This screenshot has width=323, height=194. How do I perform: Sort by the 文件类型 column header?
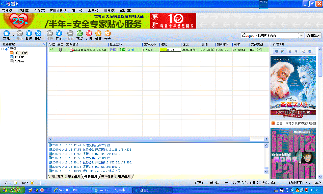[259, 44]
